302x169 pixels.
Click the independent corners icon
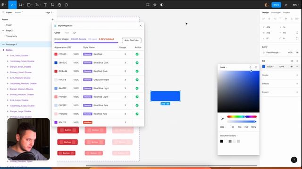click(297, 38)
